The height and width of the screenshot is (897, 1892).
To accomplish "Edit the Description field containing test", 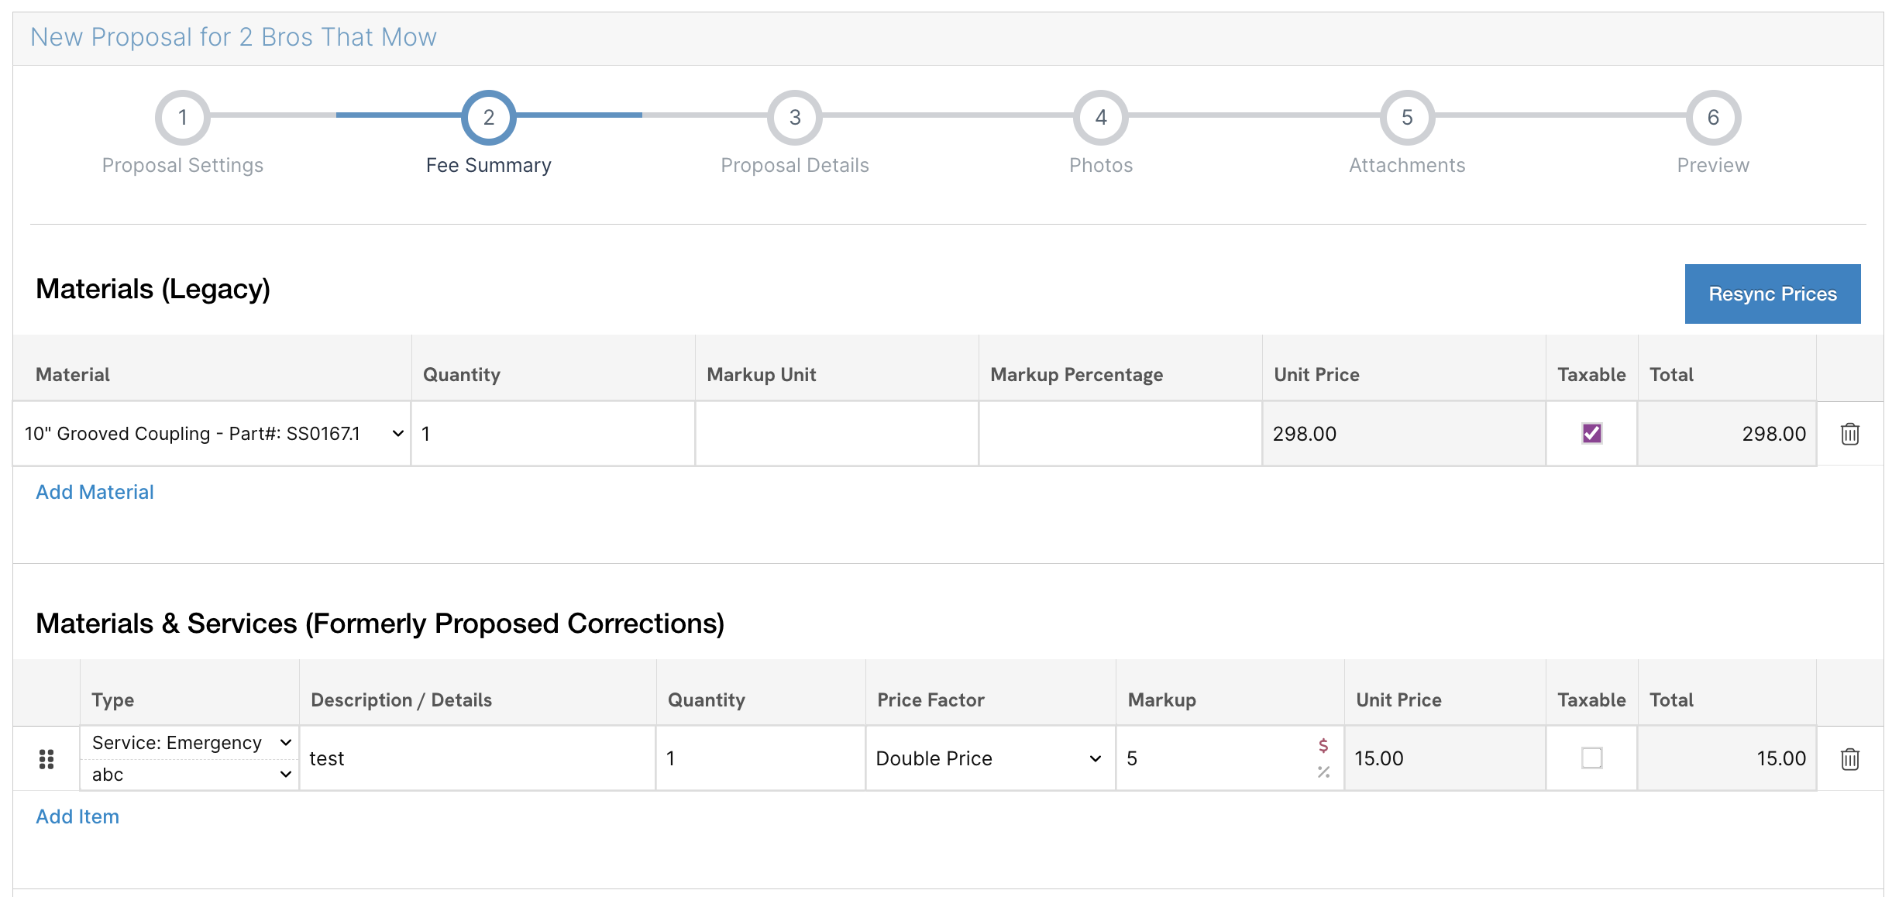I will (x=477, y=758).
